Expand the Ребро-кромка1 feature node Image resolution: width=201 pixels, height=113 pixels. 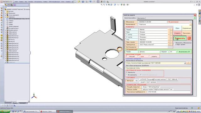pyautogui.click(x=6, y=32)
